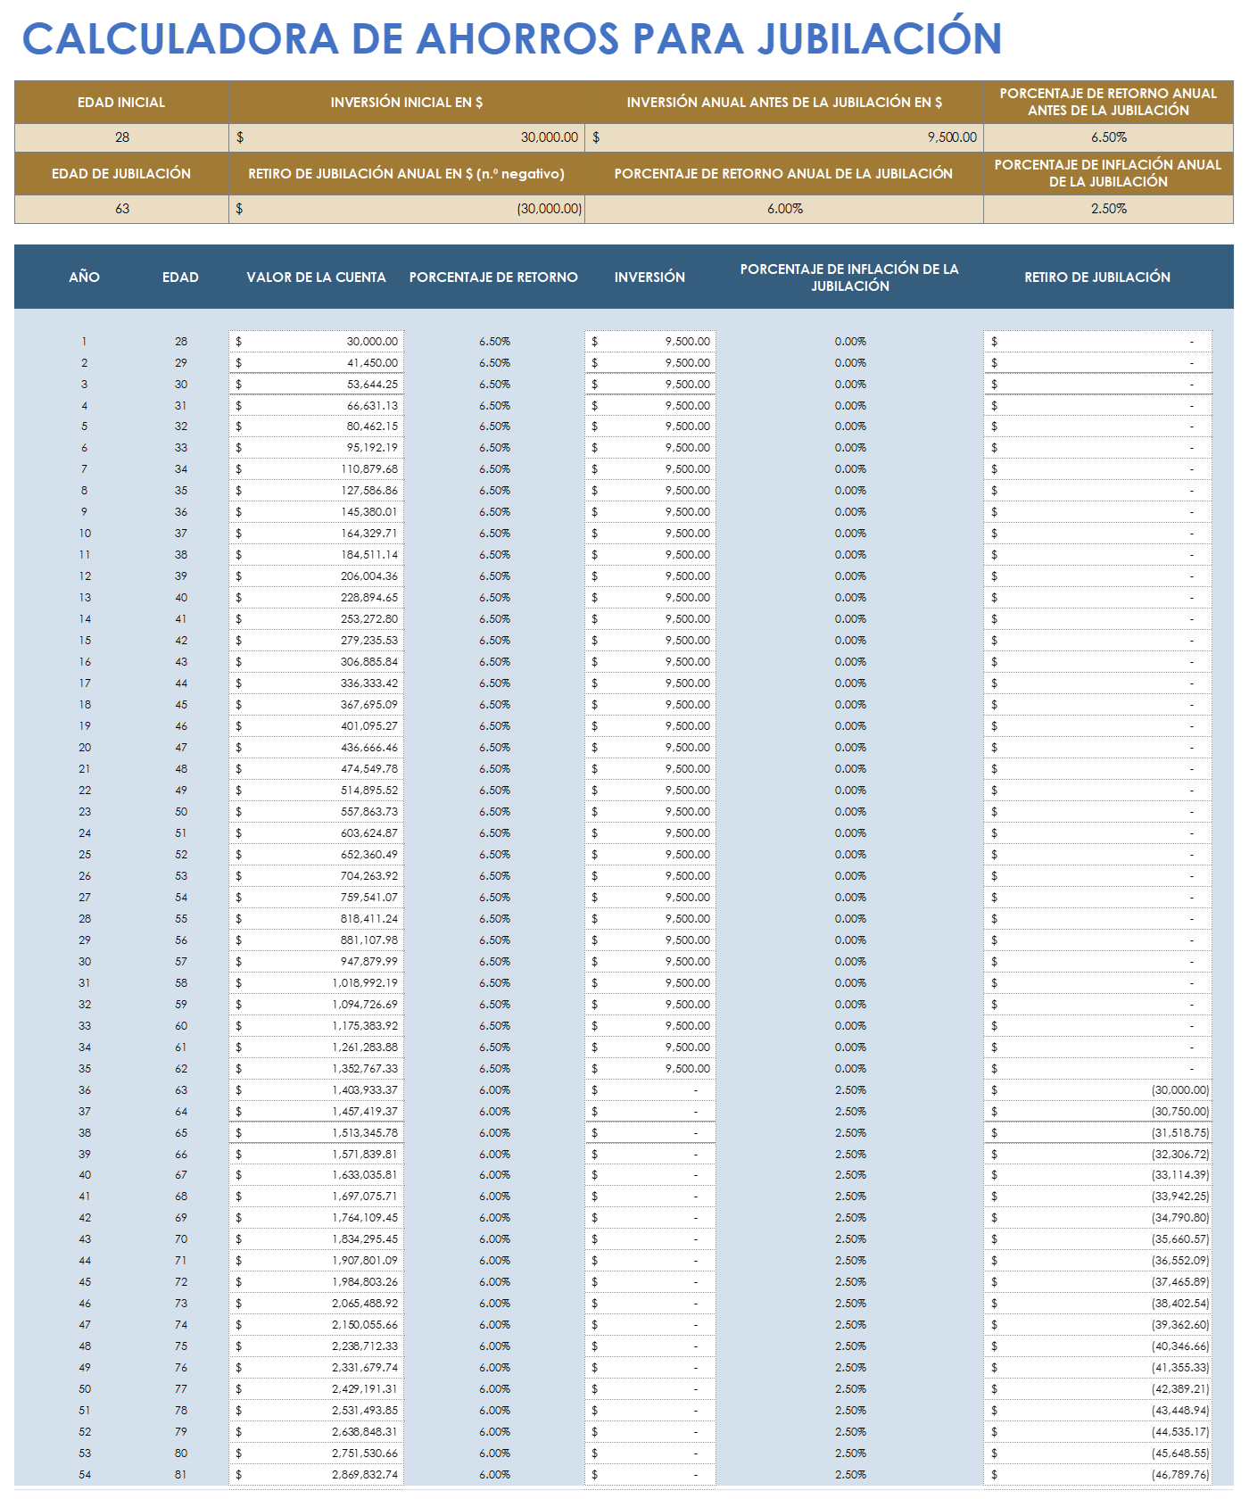Select the 'INVERSIÓN' column header
The height and width of the screenshot is (1499, 1249).
click(649, 277)
